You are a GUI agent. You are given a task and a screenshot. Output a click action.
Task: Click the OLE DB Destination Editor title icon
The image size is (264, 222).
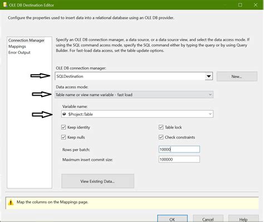click(6, 4)
